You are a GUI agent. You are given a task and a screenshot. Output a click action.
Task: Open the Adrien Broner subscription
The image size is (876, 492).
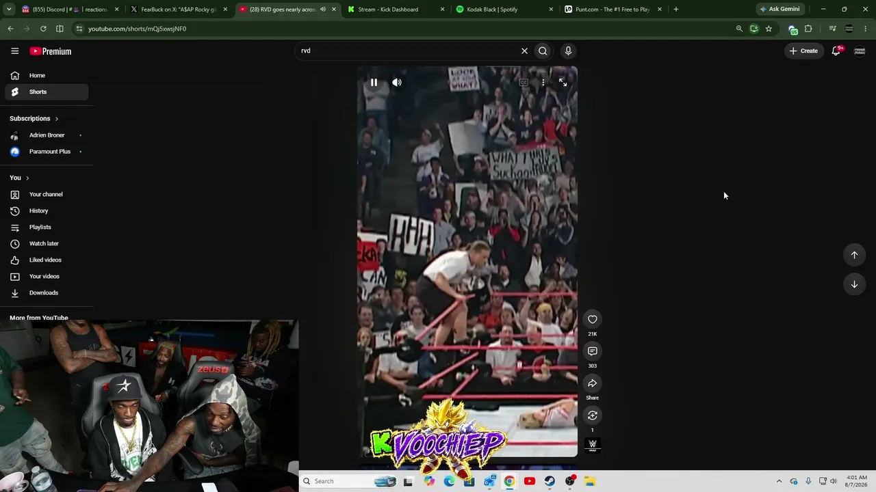point(47,135)
